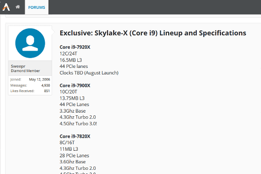Click the Clocks TBD (August Launch) line
The width and height of the screenshot is (261, 174).
tap(89, 73)
